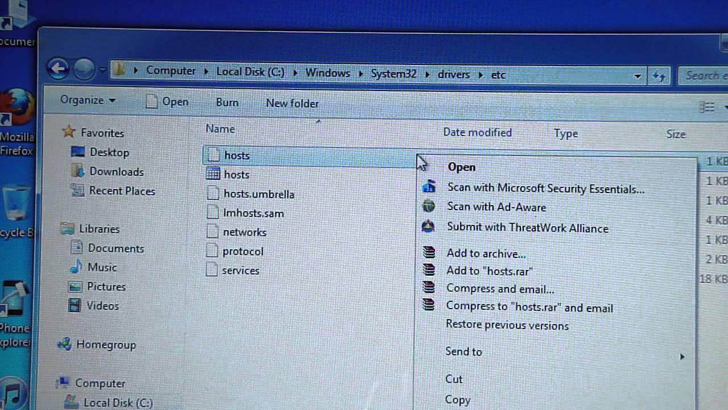
Task: Sort by the Name column header
Action: [220, 129]
